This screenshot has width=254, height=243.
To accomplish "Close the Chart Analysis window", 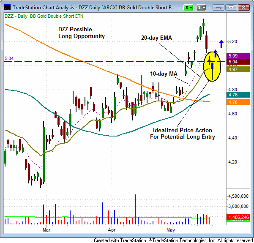I will [x=243, y=8].
